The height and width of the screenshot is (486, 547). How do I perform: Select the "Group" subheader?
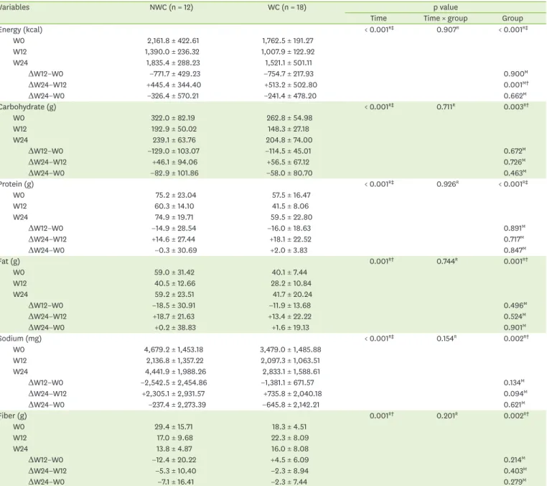point(513,19)
